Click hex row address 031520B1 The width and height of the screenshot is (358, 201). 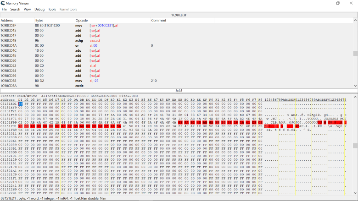(8, 148)
